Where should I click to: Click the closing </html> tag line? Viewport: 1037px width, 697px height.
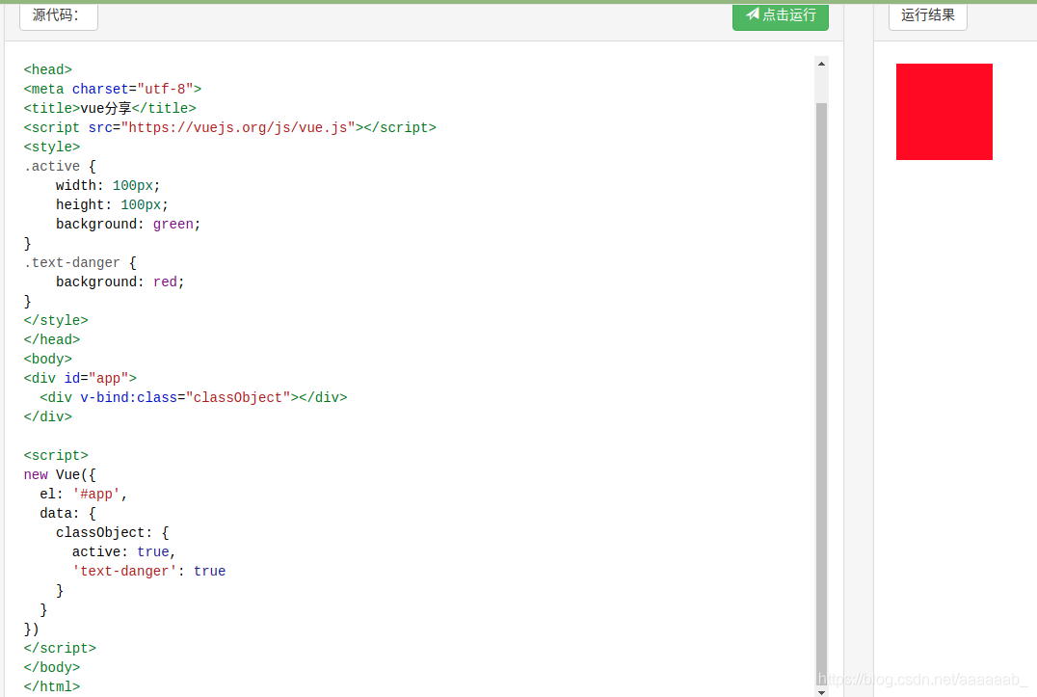[x=52, y=687]
